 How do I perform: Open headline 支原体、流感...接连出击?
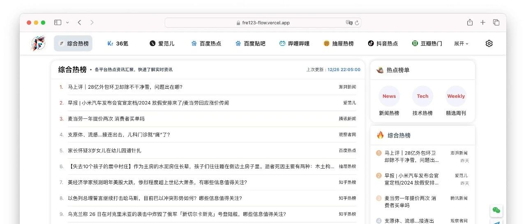tap(119, 134)
